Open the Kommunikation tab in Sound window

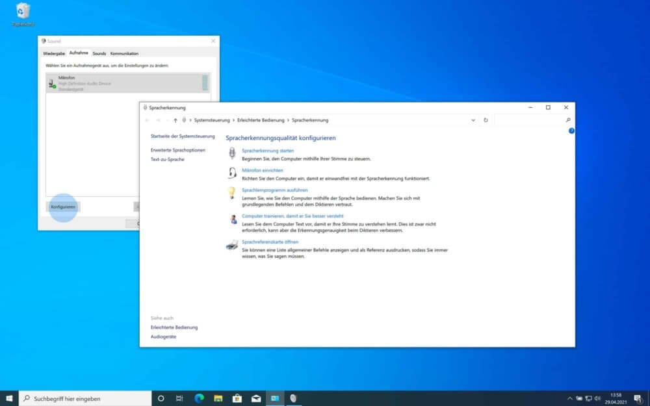point(124,53)
